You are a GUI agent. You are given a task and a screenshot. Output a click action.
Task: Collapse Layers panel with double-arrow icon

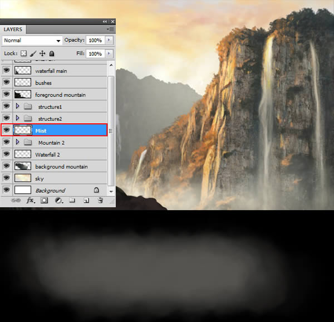coord(105,22)
